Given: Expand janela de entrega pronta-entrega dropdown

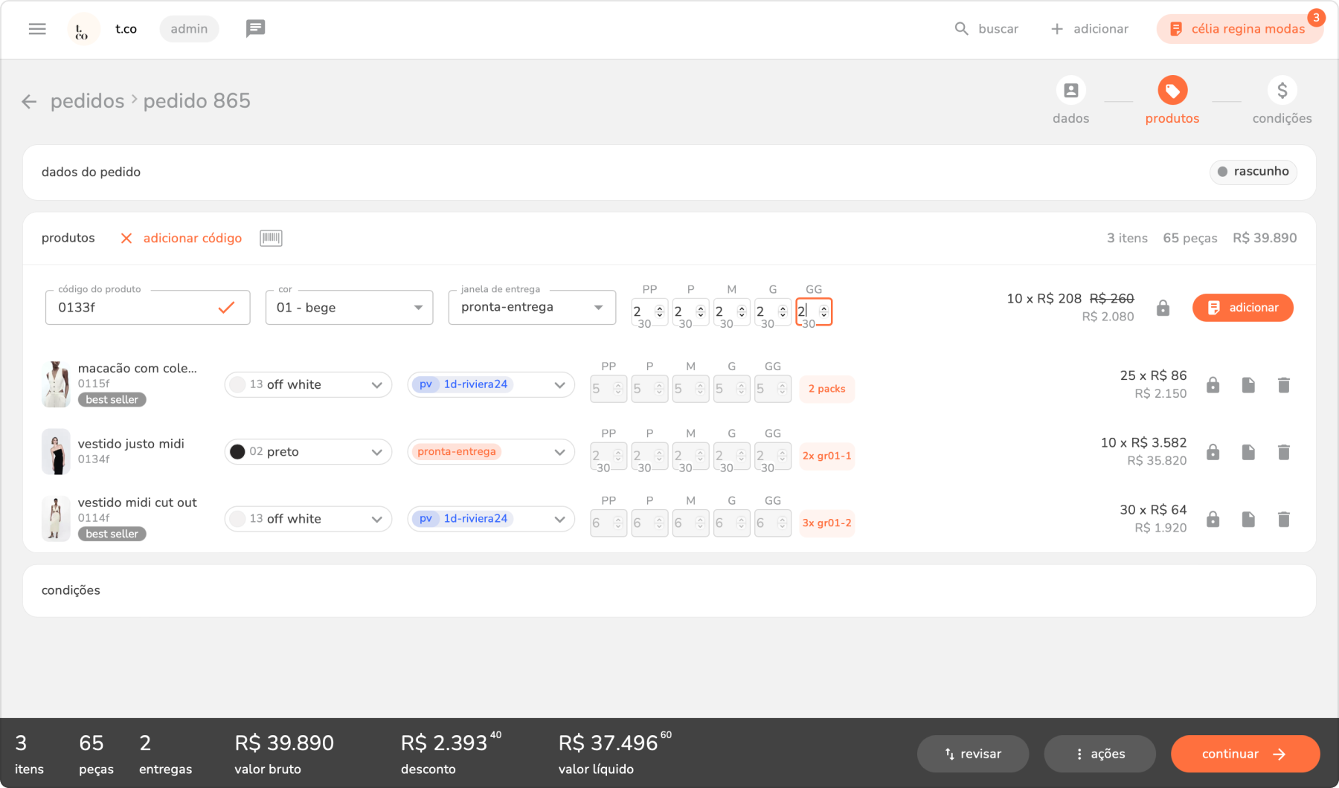Looking at the screenshot, I should click(x=532, y=308).
